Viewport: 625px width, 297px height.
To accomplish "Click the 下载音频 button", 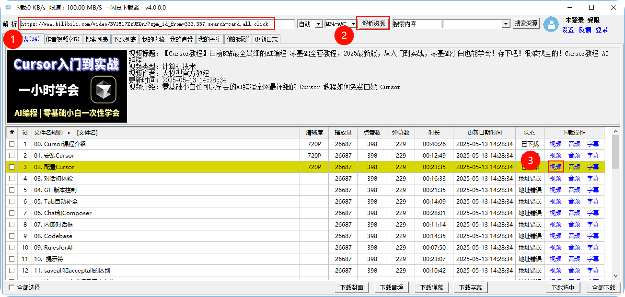I will pos(392,288).
